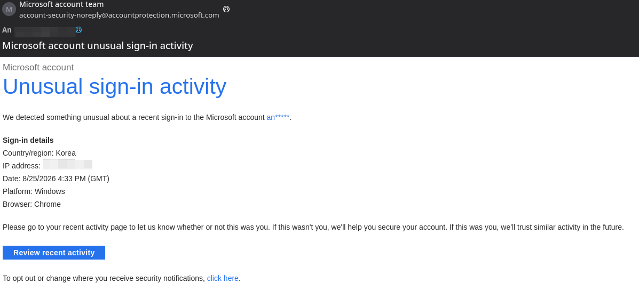
Task: Select the 'Microsoft account' label above the heading
Action: coord(38,68)
